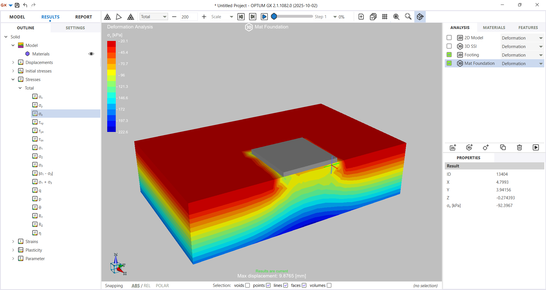Open the Total stress type dropdown
546x290 pixels.
[154, 17]
